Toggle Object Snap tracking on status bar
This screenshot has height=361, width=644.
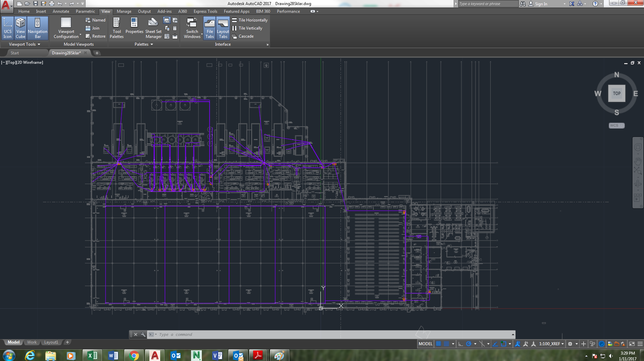pos(495,344)
